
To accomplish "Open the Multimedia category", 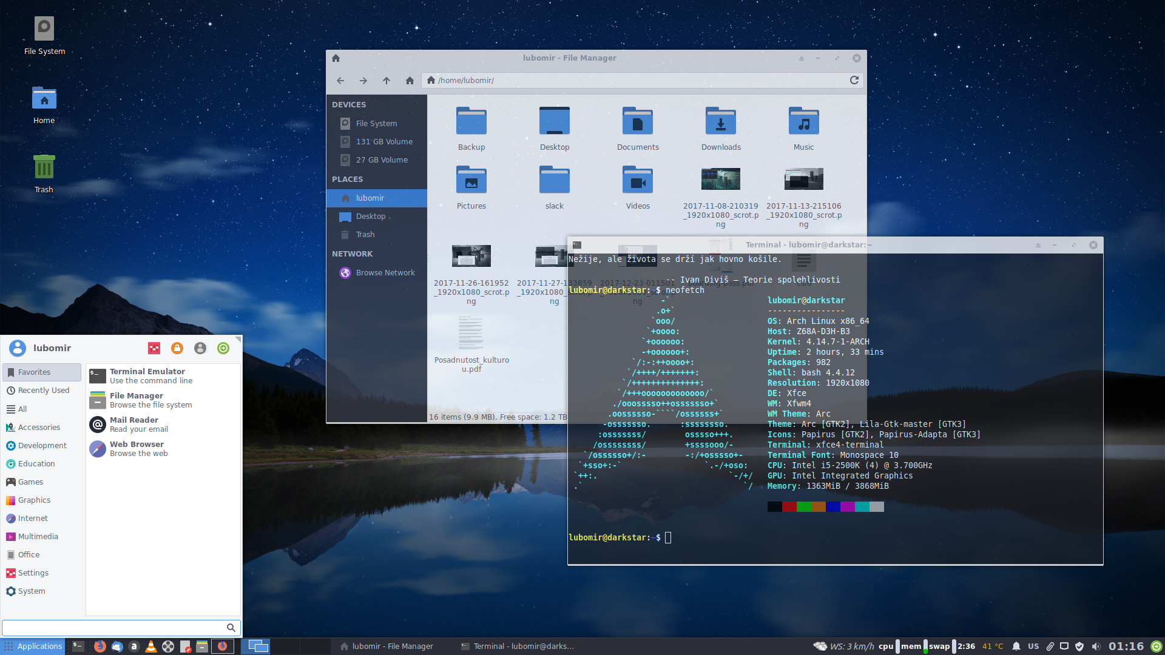I will tap(42, 536).
